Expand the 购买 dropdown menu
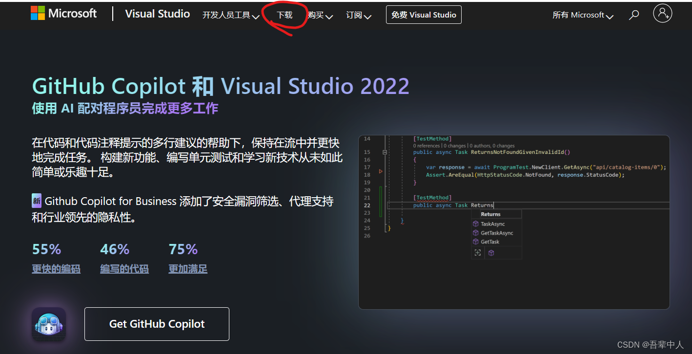The height and width of the screenshot is (354, 692). point(320,16)
